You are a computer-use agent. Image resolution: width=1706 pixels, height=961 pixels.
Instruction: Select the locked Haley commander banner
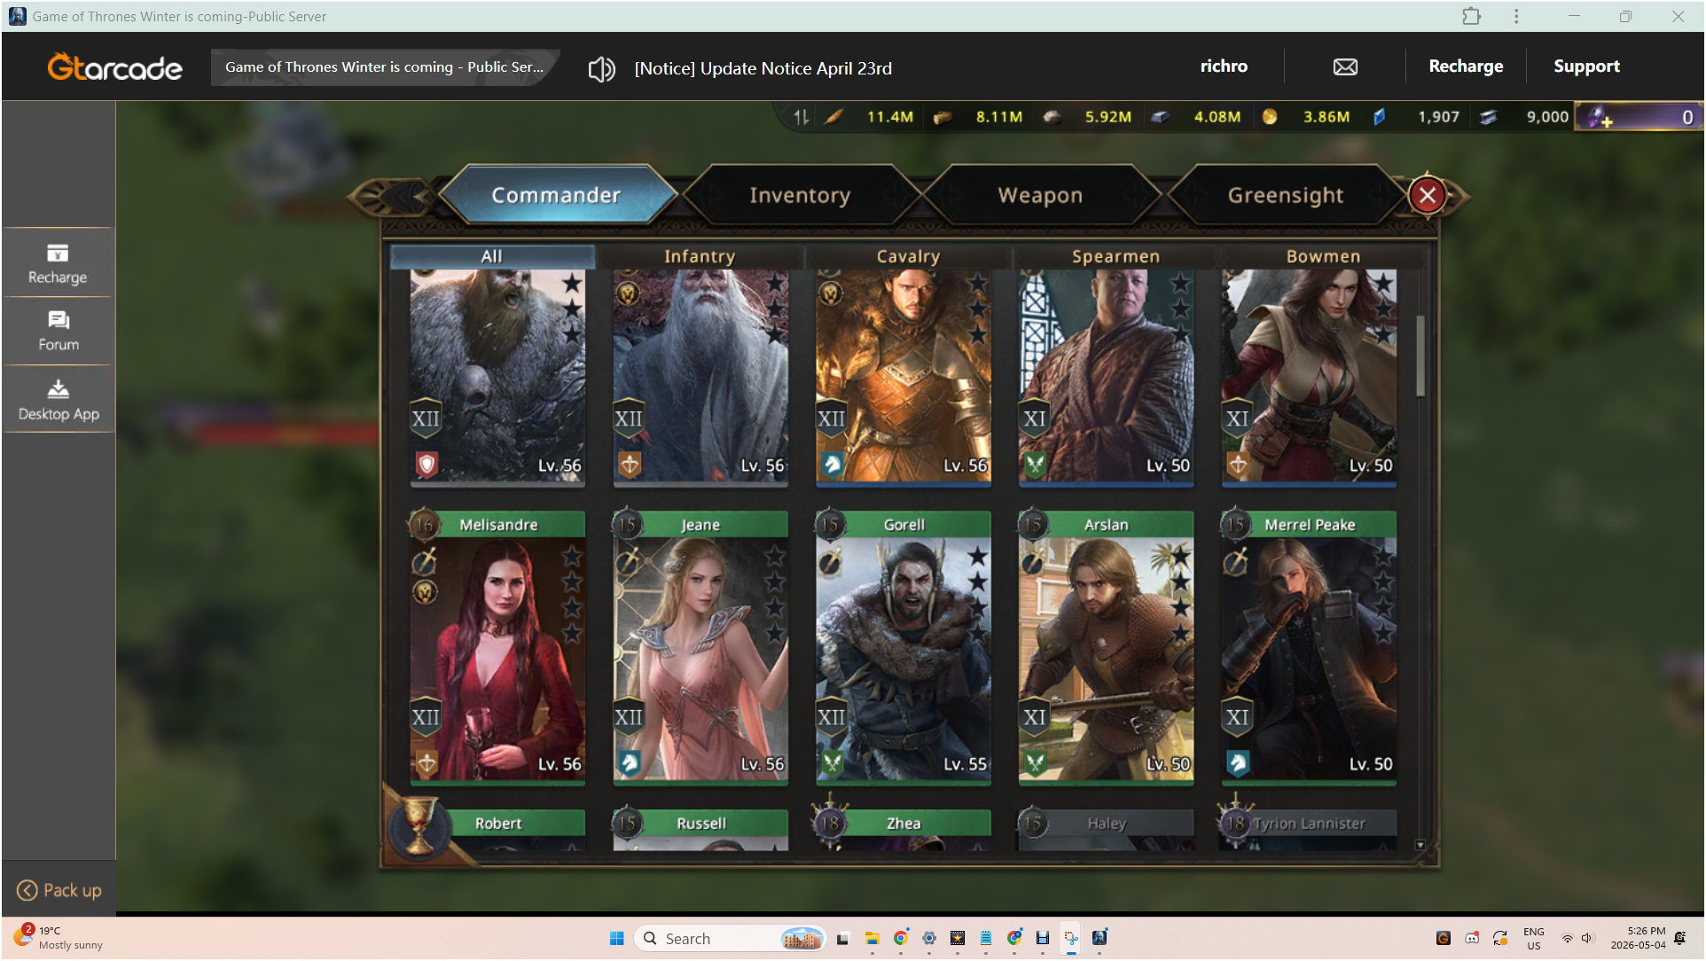(1106, 823)
